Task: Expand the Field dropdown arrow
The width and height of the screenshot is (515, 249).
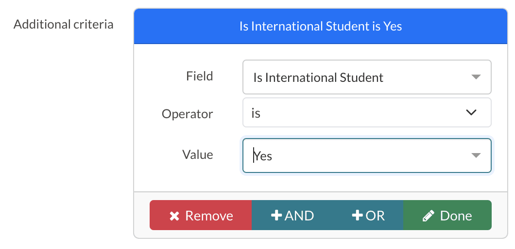Action: pos(476,77)
